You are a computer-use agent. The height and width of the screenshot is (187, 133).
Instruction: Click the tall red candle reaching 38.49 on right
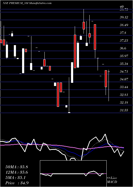pos(95,37)
